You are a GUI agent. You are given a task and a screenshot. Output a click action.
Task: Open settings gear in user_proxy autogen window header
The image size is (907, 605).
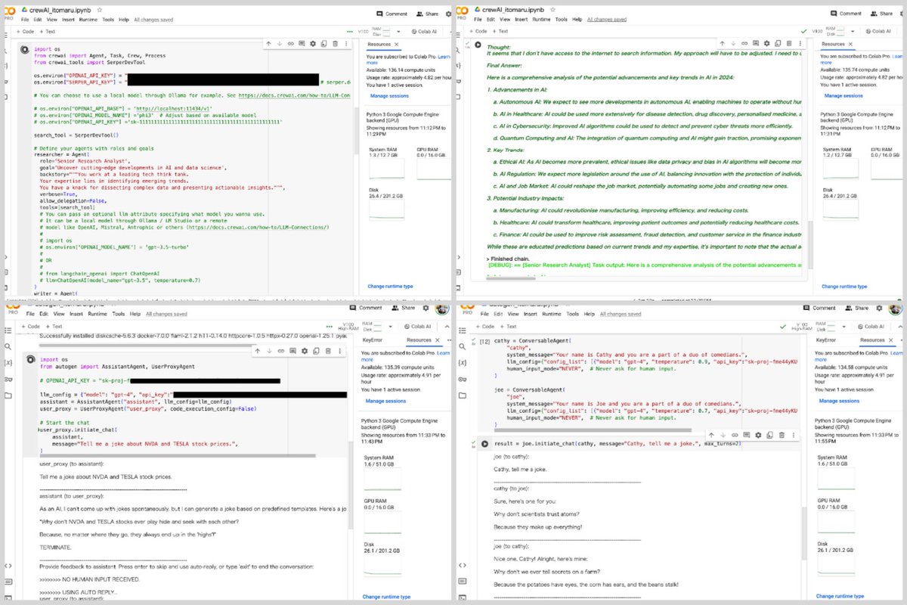coord(426,308)
